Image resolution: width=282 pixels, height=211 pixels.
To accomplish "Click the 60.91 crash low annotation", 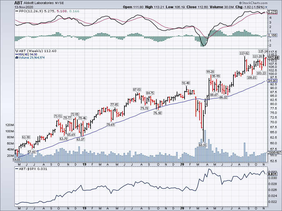I will [x=203, y=145].
